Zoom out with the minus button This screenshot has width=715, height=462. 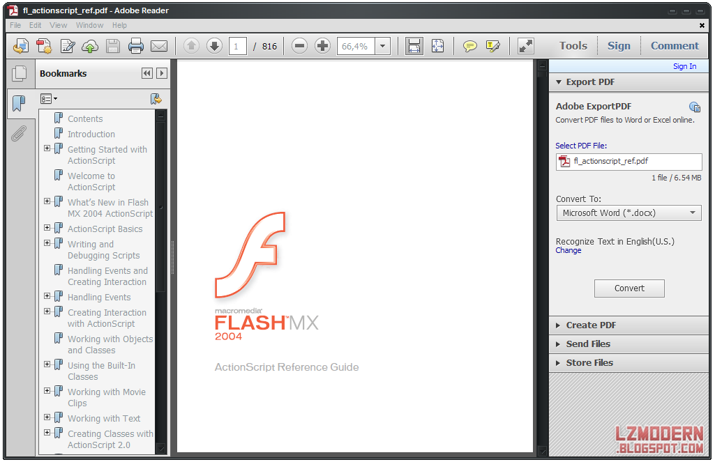pos(299,45)
